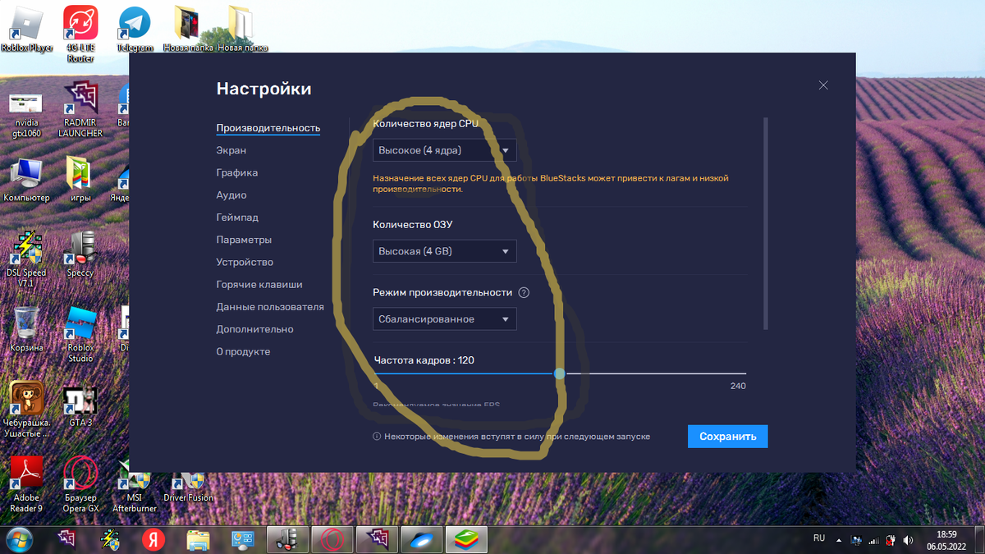Open the Windows Start menu
The height and width of the screenshot is (554, 985).
19,539
